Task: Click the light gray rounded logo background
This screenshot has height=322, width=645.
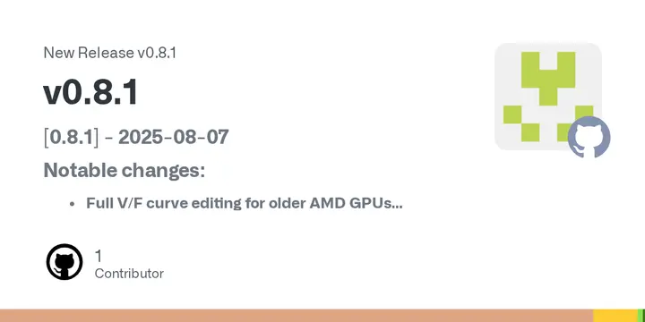Action: click(x=548, y=97)
